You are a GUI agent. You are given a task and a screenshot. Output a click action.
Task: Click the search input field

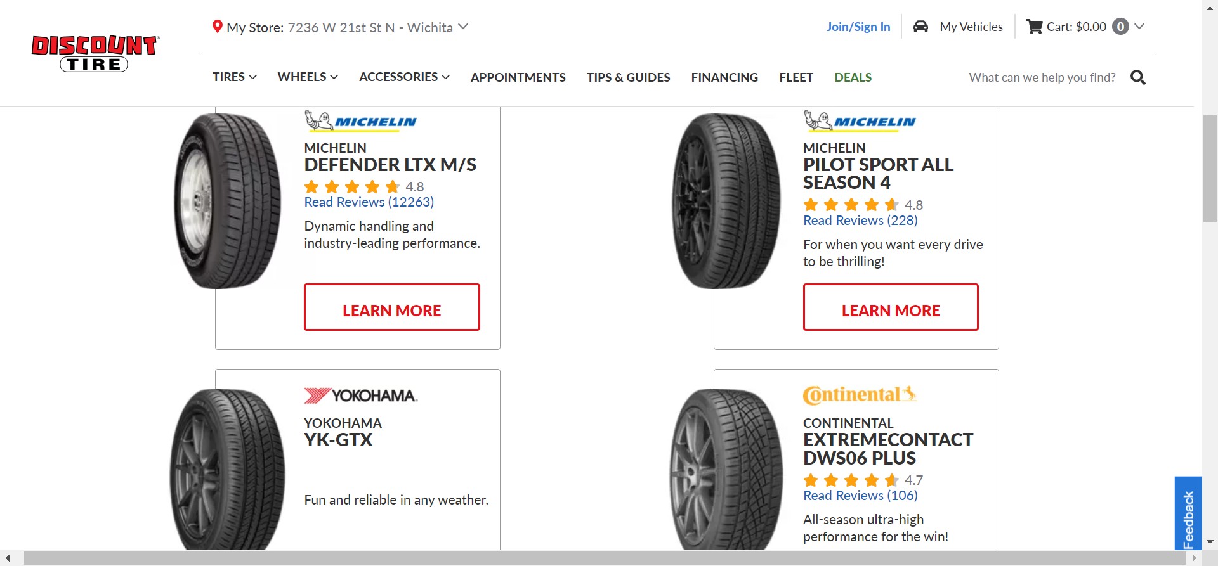[x=1042, y=77]
